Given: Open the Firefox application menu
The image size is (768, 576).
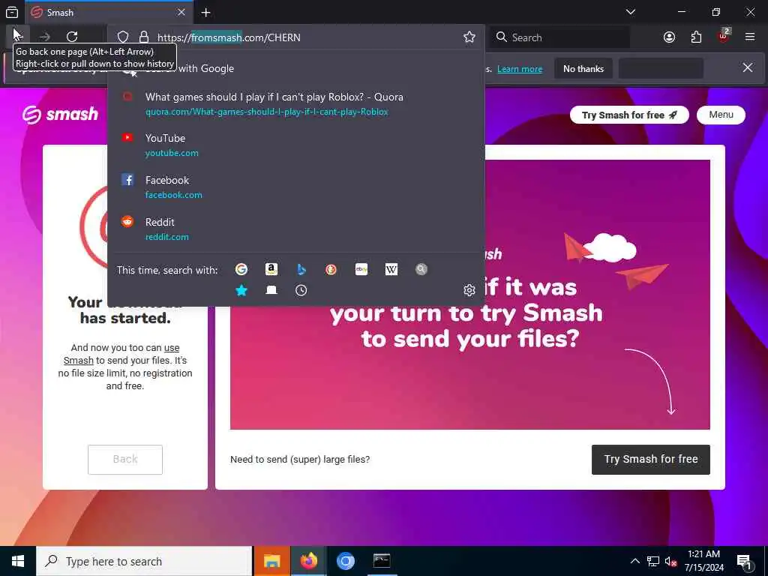Looking at the screenshot, I should pyautogui.click(x=750, y=37).
